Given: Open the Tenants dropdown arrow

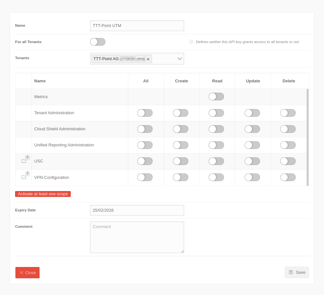Looking at the screenshot, I should pos(179,59).
